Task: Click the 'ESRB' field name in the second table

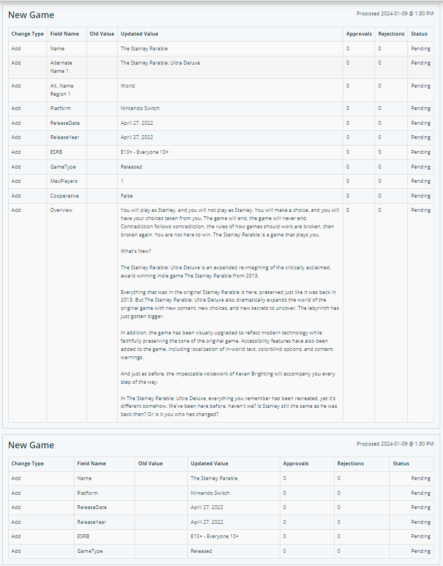Action: [83, 536]
